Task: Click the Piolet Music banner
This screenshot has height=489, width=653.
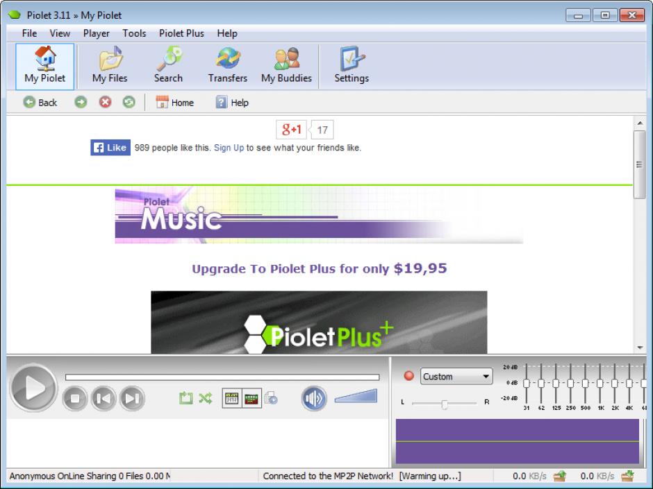Action: point(319,215)
